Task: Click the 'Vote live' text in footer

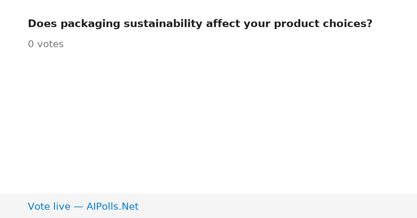Action: click(49, 207)
